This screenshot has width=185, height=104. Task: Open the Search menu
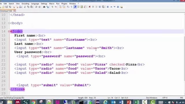(x=11, y=4)
